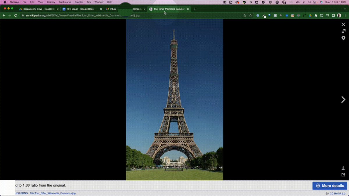The image size is (349, 196).
Task: Enter fullscreen with the expand arrows icon
Action: point(343,31)
